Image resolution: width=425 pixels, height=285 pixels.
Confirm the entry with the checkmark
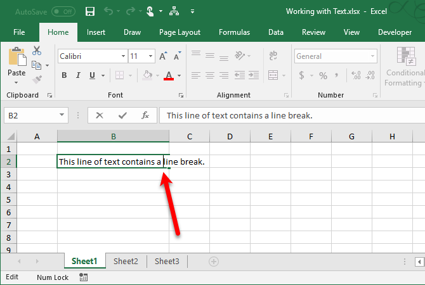click(122, 115)
